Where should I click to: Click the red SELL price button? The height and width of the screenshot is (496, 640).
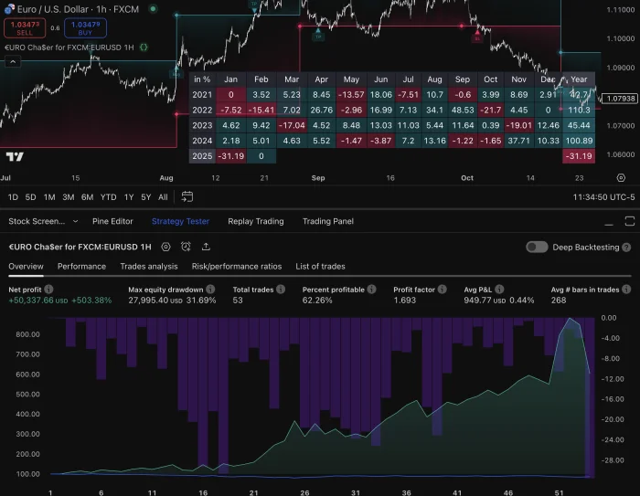pos(24,27)
